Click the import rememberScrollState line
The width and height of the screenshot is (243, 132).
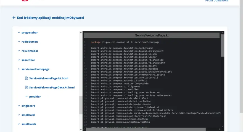pyautogui.click(x=128, y=75)
